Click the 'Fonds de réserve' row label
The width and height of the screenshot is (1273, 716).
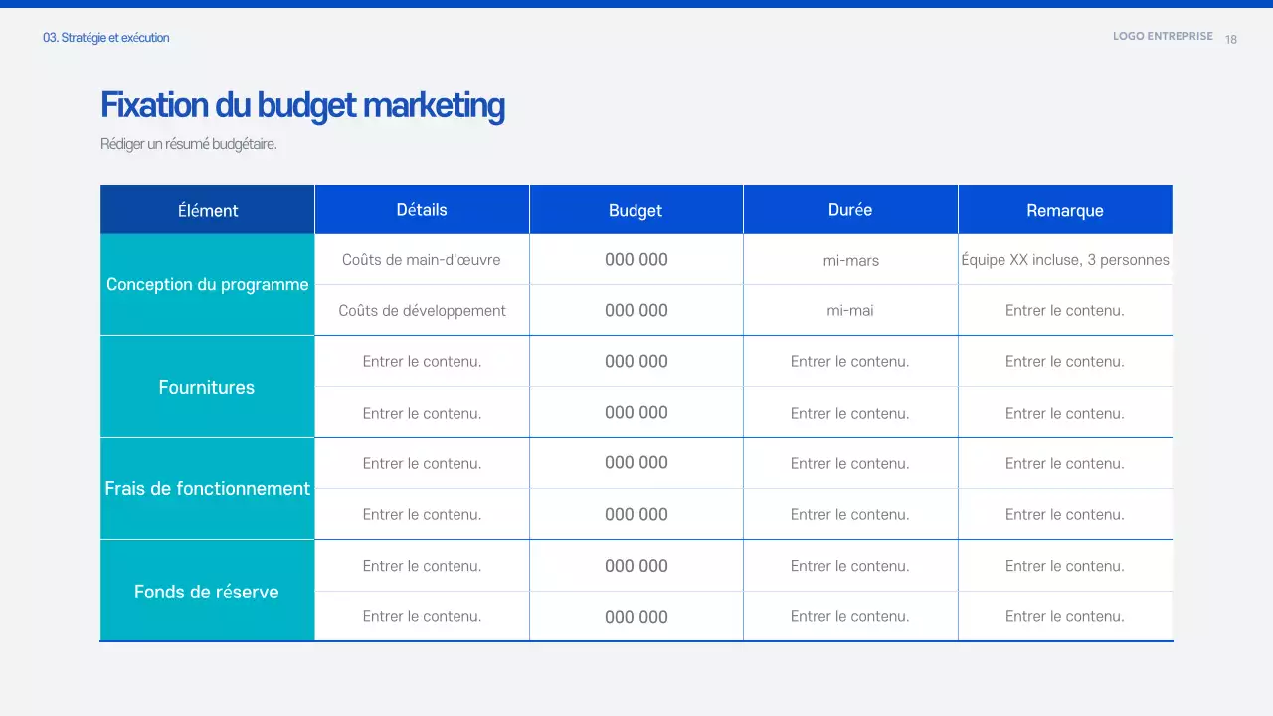[207, 591]
